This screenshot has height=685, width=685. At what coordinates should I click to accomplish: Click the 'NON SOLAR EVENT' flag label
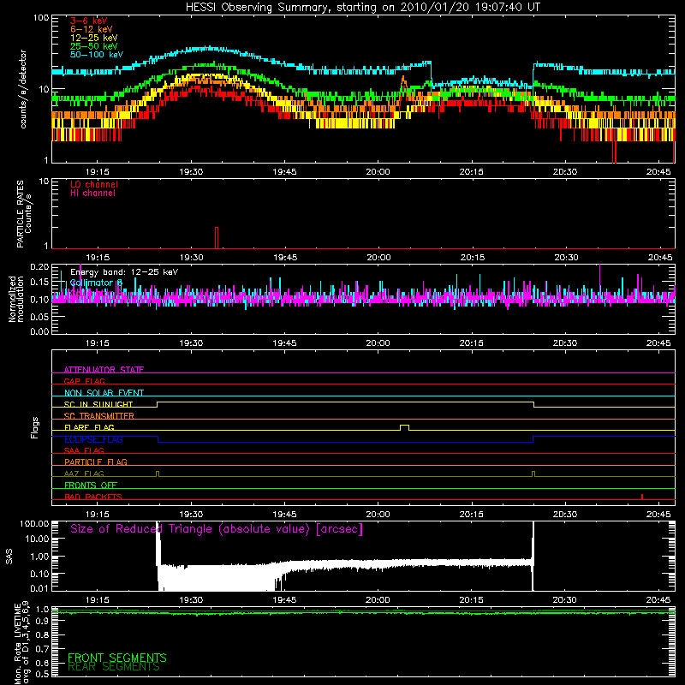104,393
